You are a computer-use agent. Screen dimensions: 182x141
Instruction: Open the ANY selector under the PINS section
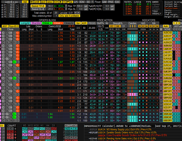tap(177, 26)
